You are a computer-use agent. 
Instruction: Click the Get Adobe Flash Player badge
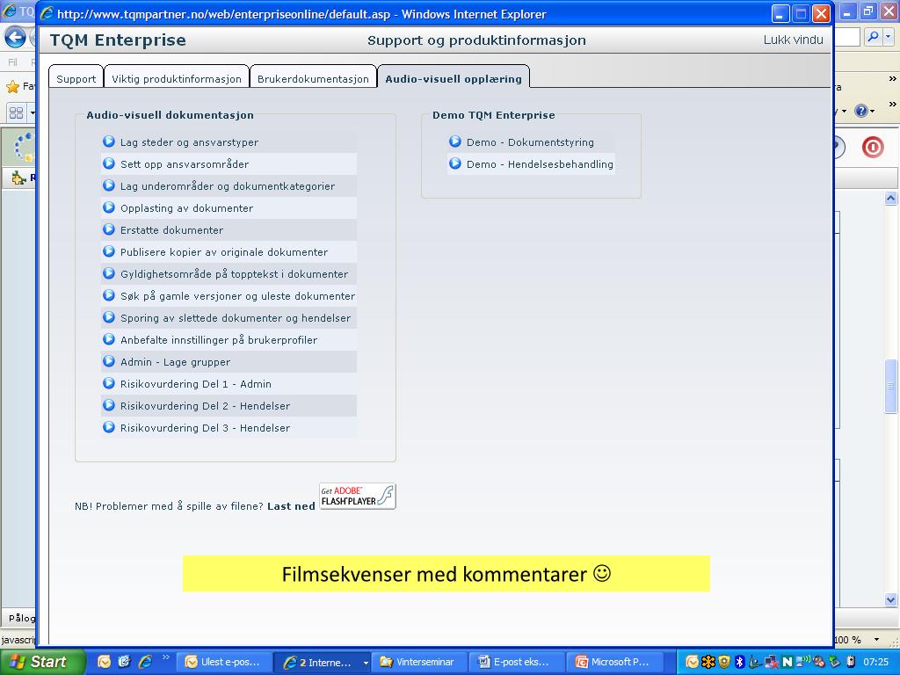point(358,496)
